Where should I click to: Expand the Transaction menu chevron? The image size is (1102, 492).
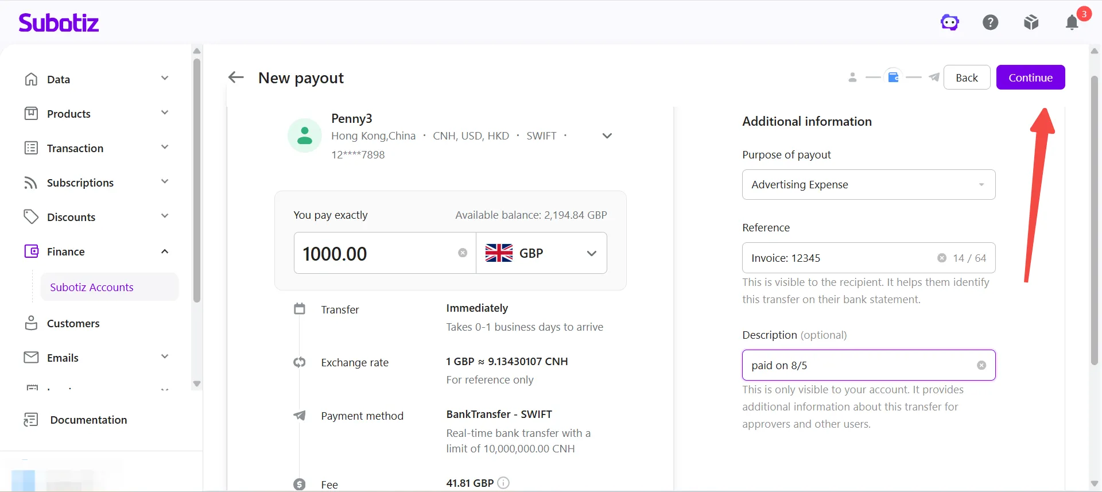click(x=165, y=147)
